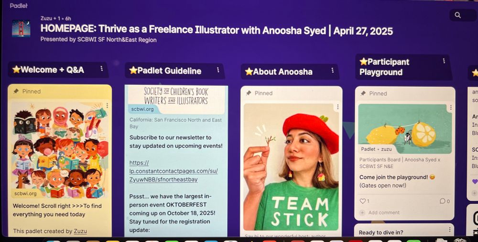The width and height of the screenshot is (478, 242).
Task: Click the (Gates open now!) text
Action: 382,185
